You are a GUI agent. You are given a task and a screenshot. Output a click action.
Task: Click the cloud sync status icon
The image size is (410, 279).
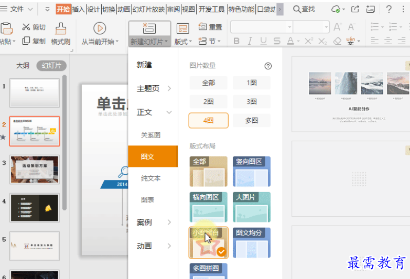click(336, 9)
